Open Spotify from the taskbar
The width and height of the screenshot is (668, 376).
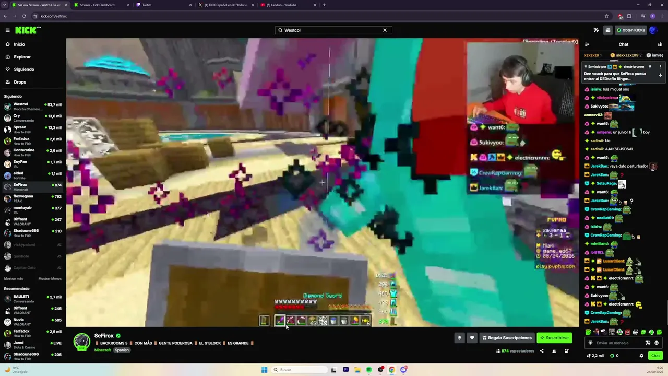coord(369,370)
